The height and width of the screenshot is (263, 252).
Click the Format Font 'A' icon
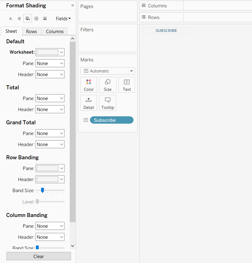coord(10,19)
